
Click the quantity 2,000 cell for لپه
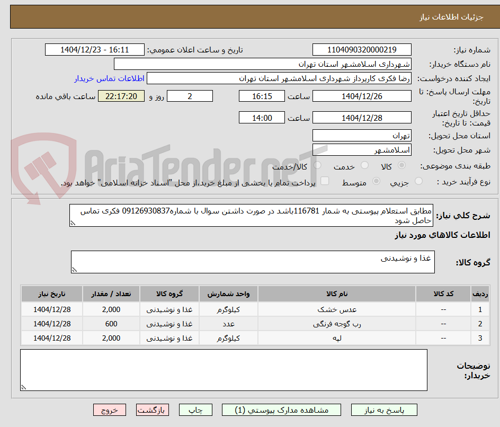point(111,338)
